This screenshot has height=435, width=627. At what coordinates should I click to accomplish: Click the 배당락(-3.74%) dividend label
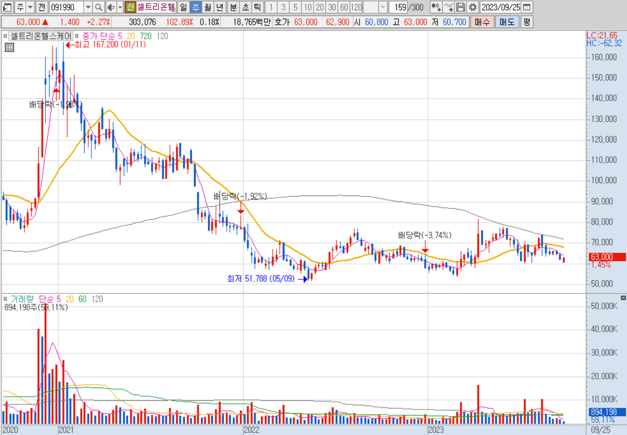pyautogui.click(x=425, y=235)
